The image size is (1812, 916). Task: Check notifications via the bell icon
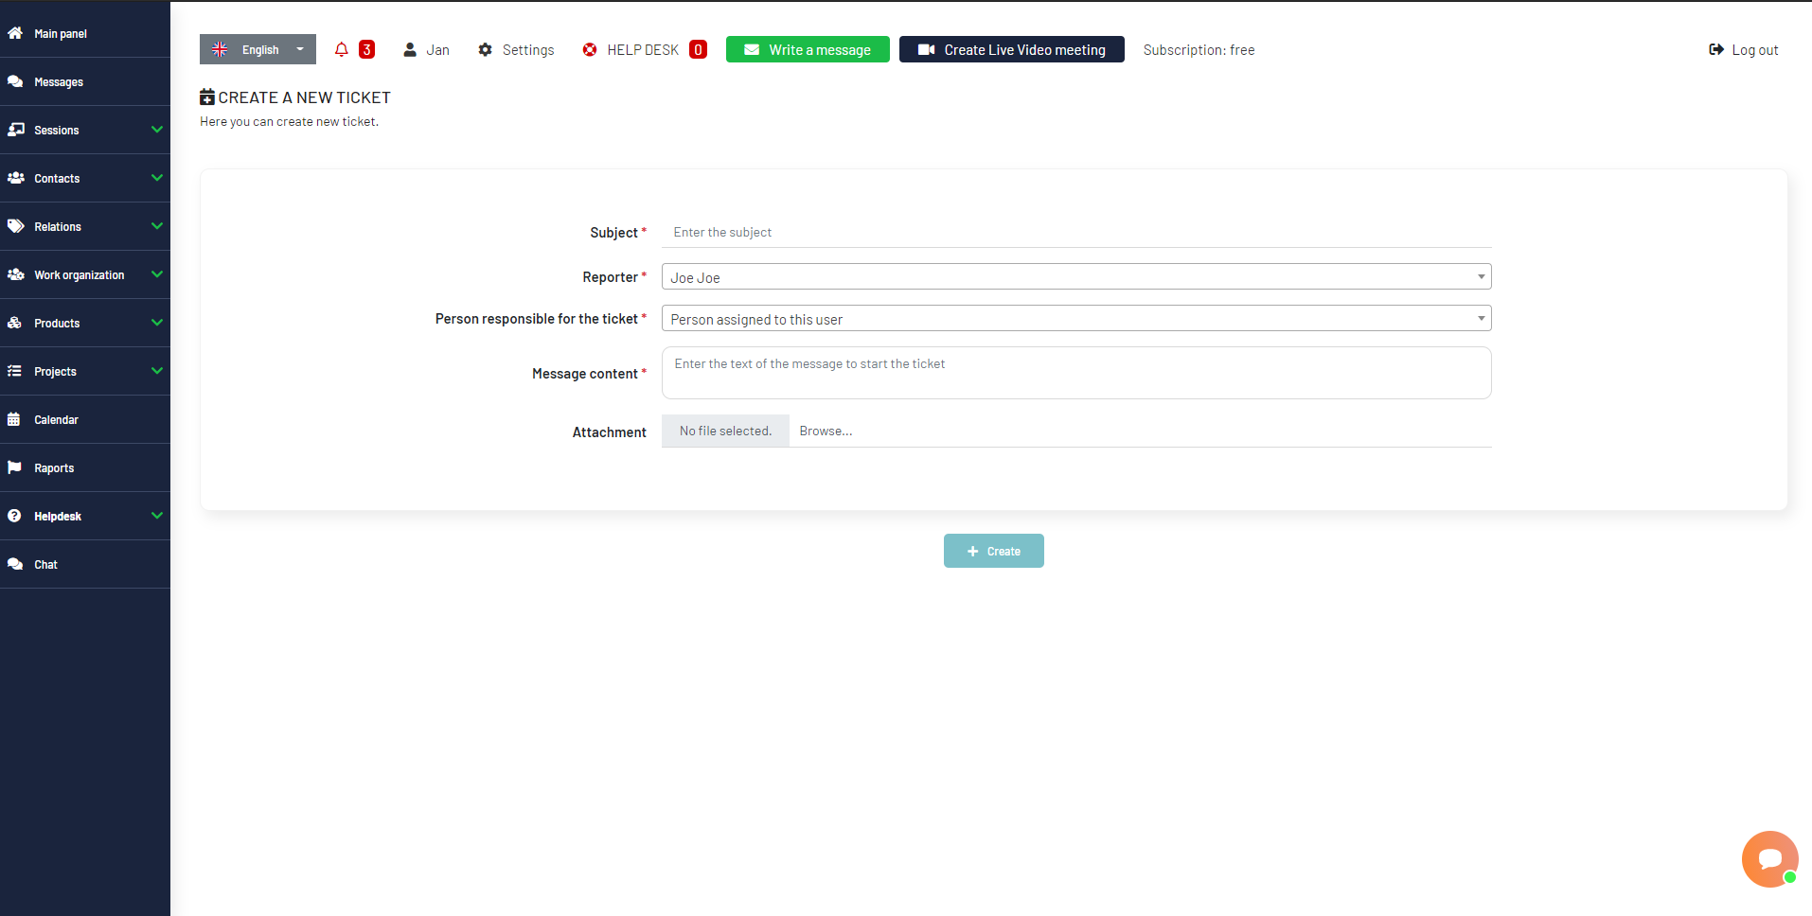click(x=341, y=49)
